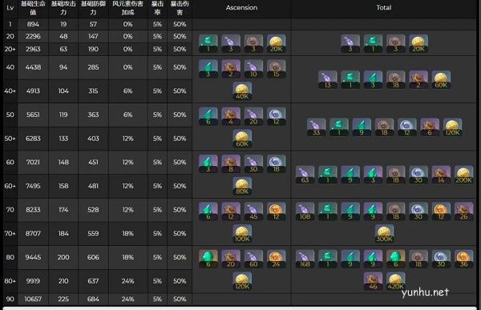Viewport: 481px width, 310px height.
Task: Click the 基础生命值 column header
Action: coord(33,8)
